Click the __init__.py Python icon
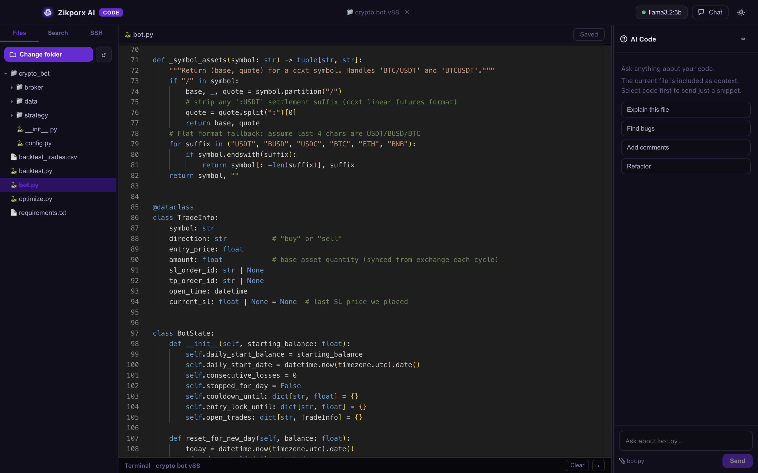 tap(20, 129)
